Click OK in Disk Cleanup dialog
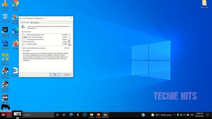Image resolution: width=212 pixels, height=119 pixels. 55,75
